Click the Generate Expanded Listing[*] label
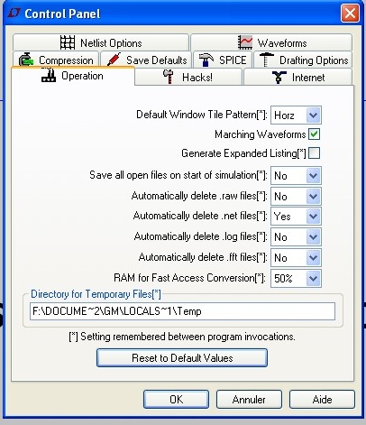 243,153
